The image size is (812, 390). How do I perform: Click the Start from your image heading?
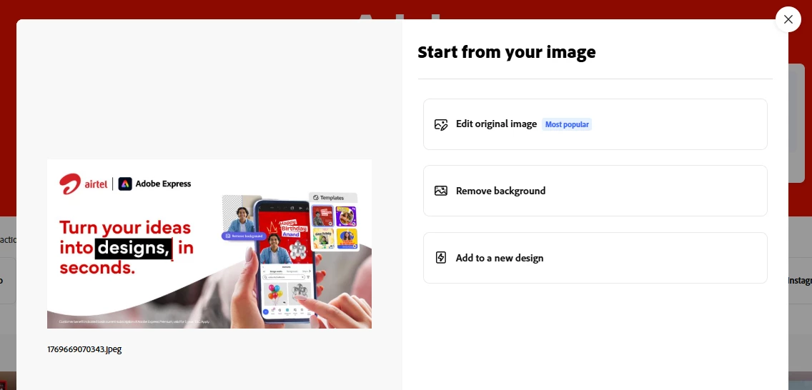tap(507, 52)
